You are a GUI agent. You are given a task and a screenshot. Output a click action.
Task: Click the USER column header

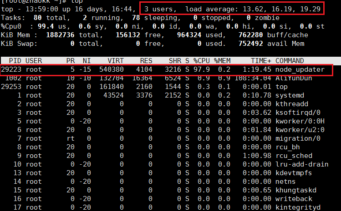(34, 61)
